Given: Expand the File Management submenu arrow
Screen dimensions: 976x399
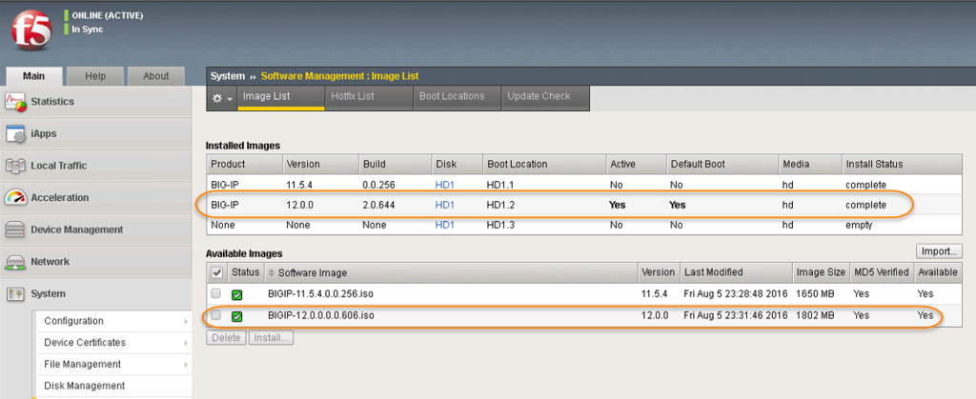Looking at the screenshot, I should 186,364.
